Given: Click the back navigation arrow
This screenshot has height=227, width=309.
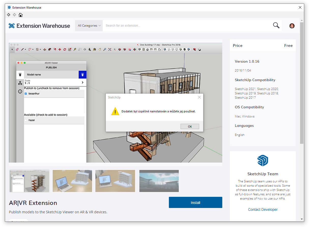Looking at the screenshot, I should click(9, 15).
